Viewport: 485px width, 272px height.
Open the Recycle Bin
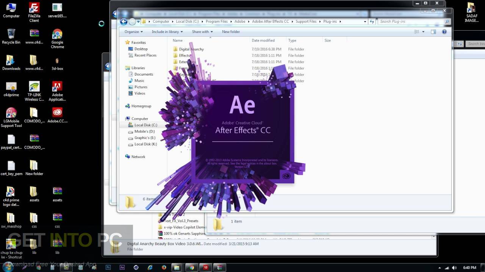(11, 36)
